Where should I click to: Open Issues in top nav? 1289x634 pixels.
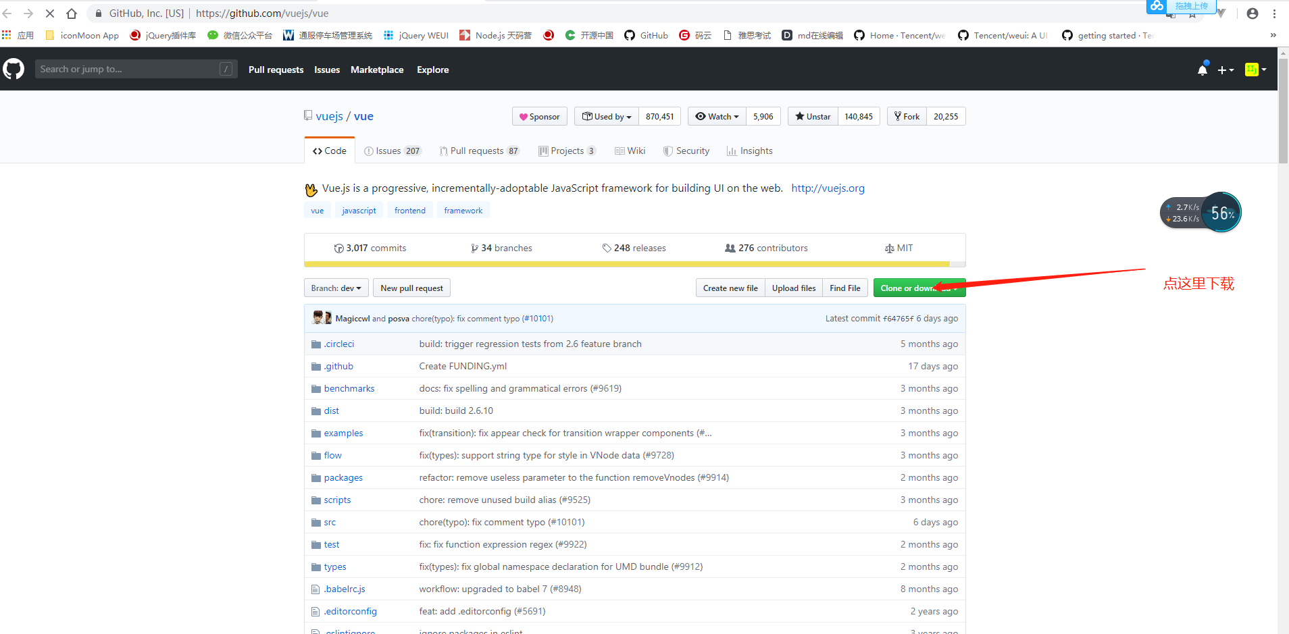click(x=327, y=70)
